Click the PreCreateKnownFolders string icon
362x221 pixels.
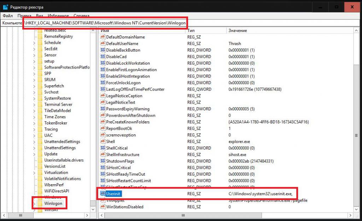(103, 122)
